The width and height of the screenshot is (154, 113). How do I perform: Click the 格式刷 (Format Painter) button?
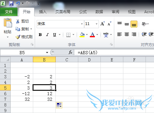click(x=24, y=37)
